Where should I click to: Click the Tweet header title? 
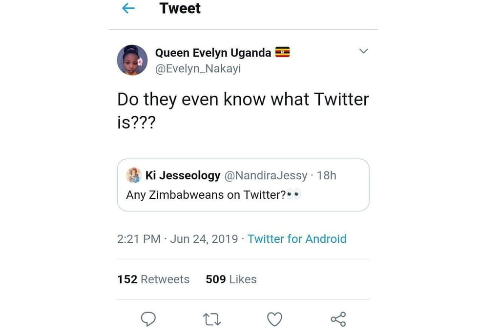point(180,8)
